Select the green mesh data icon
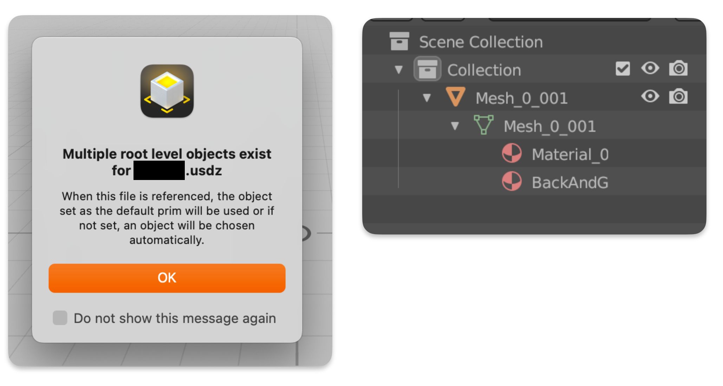 coord(484,125)
